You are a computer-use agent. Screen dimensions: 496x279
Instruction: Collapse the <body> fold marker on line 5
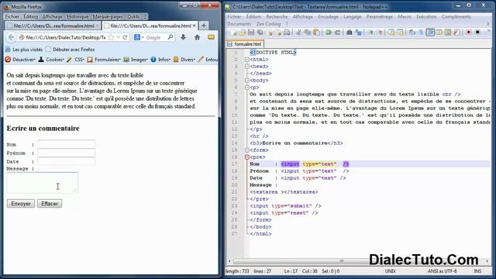[x=246, y=81]
